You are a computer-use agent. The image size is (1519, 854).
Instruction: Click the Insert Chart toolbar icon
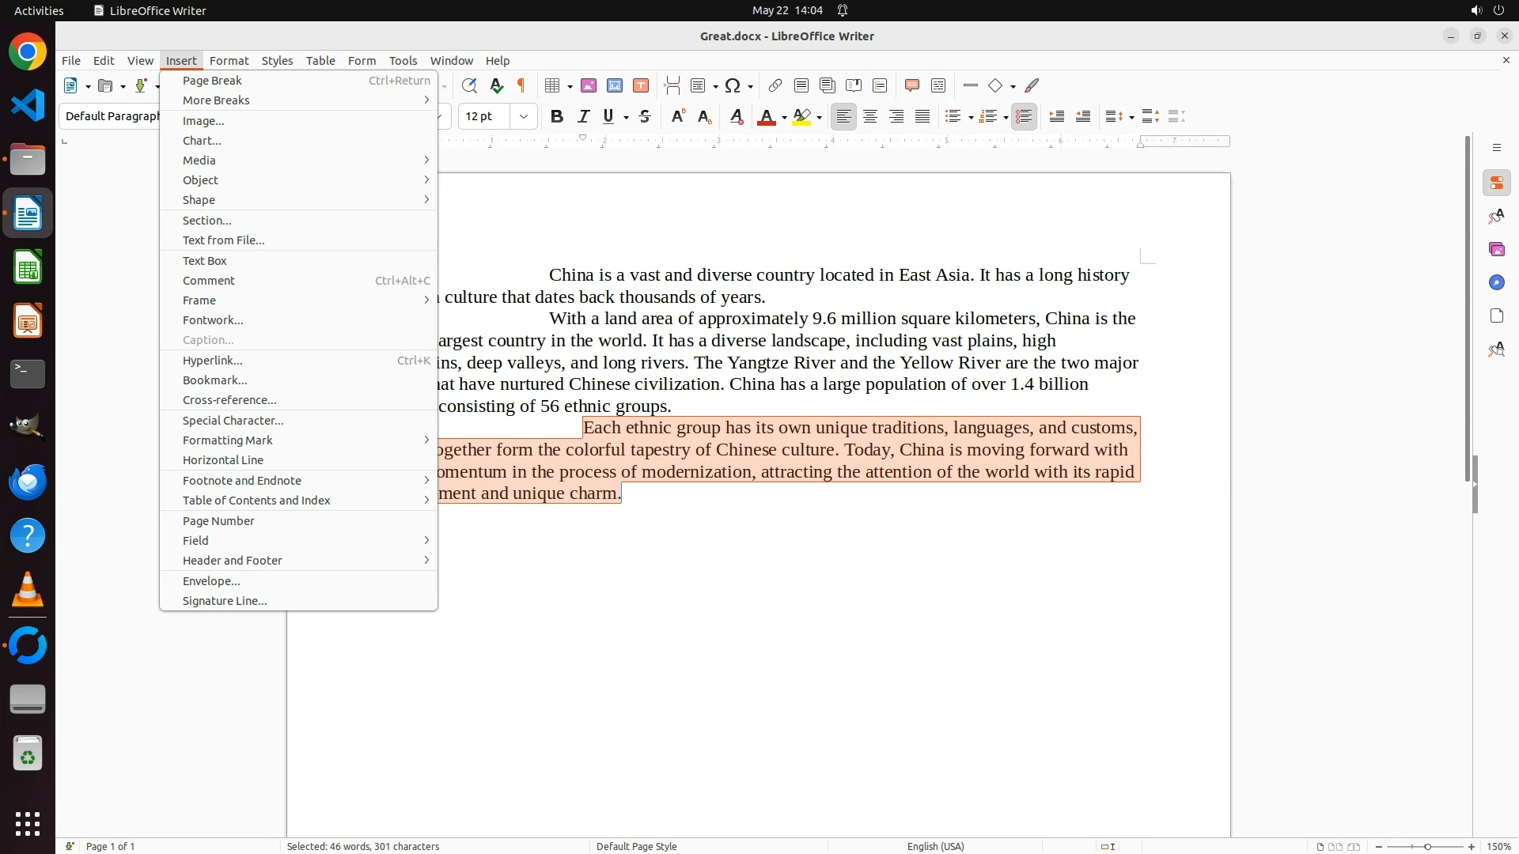[x=615, y=85]
